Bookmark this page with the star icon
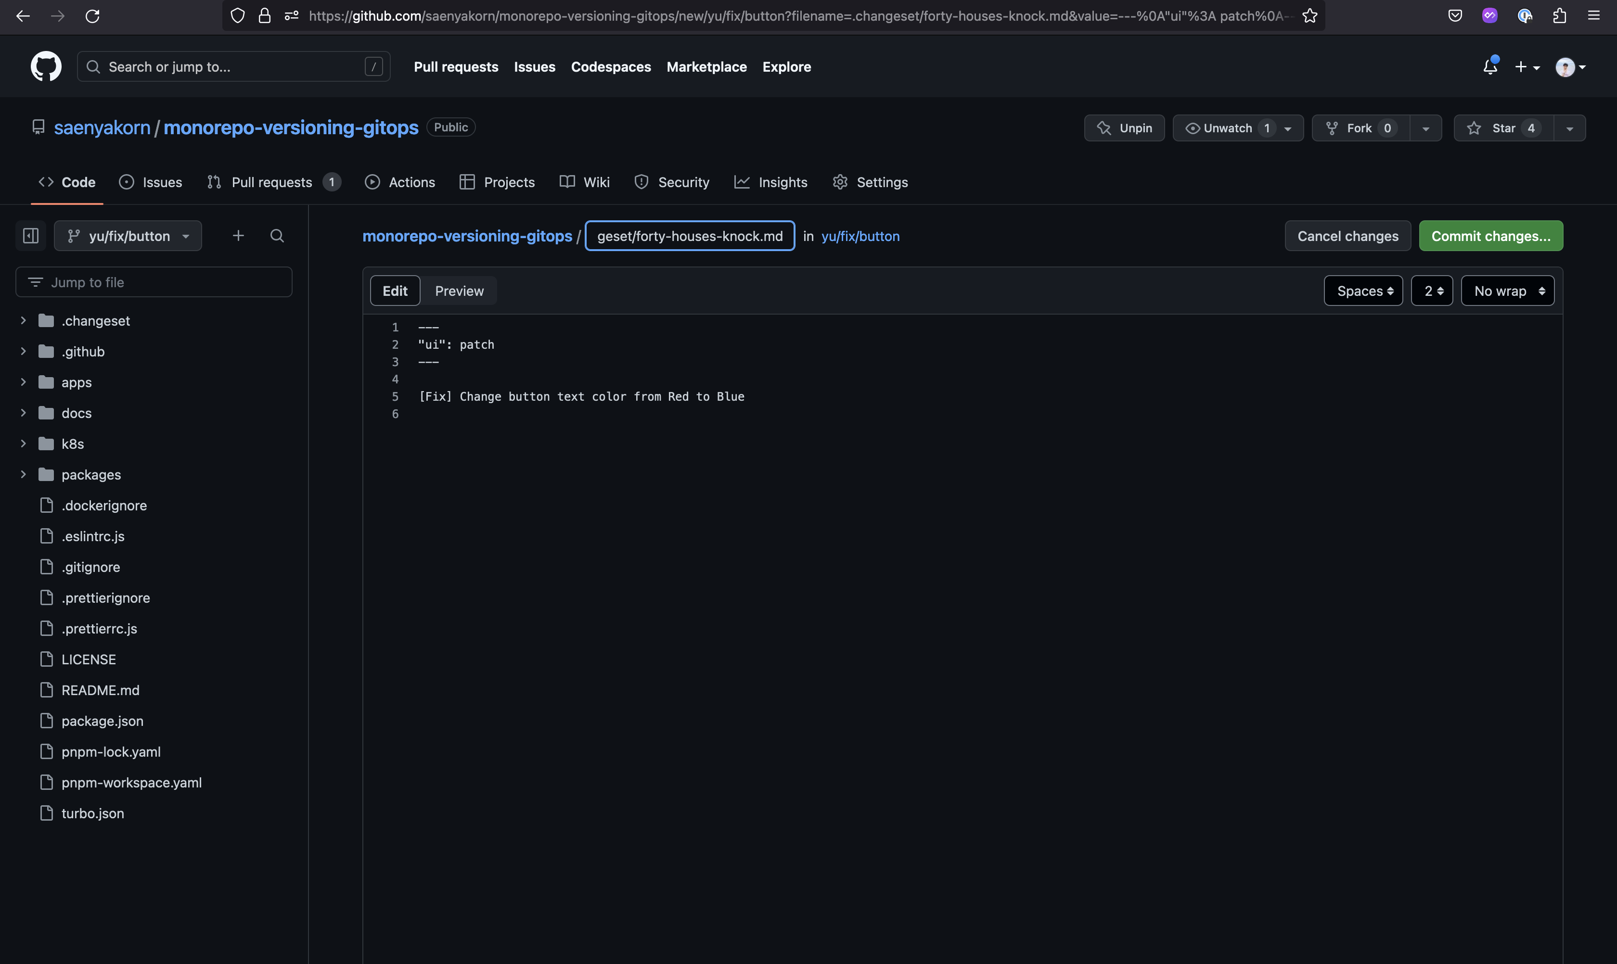This screenshot has width=1617, height=964. pyautogui.click(x=1309, y=15)
